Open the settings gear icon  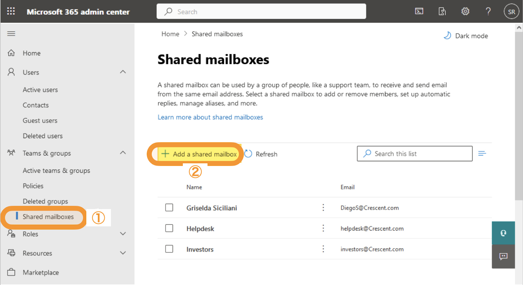pyautogui.click(x=465, y=11)
